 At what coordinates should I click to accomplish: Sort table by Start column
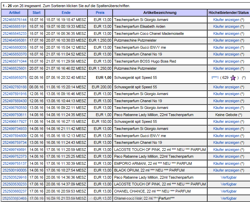[x=37, y=13]
